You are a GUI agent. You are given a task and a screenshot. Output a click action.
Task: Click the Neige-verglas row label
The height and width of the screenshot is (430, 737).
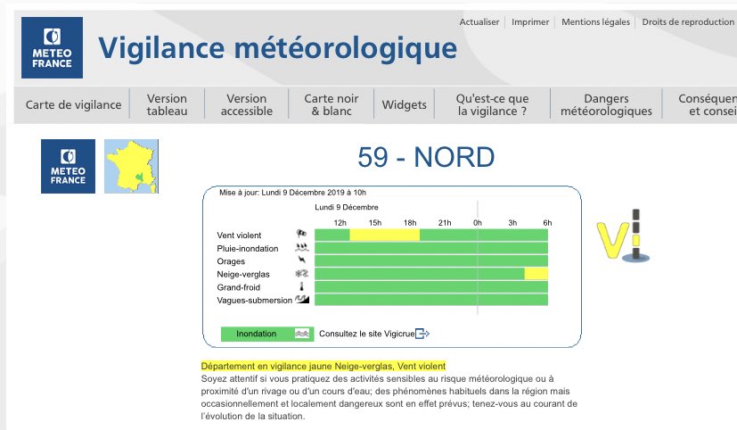pos(243,274)
